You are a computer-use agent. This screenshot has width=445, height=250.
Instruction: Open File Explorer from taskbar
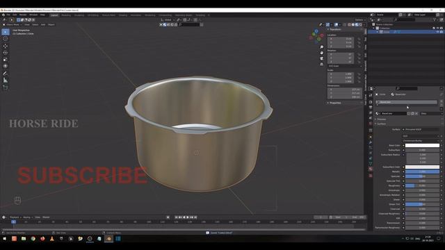pyautogui.click(x=24, y=239)
